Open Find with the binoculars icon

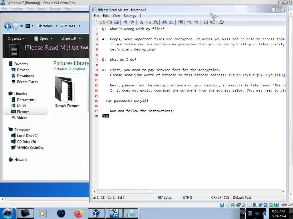coord(164,22)
